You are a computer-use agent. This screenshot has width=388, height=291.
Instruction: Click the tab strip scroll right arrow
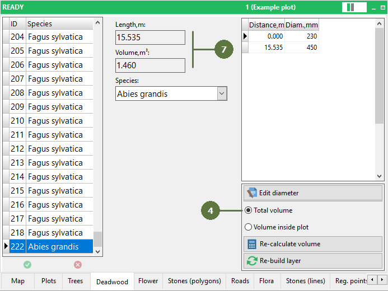[382, 280]
